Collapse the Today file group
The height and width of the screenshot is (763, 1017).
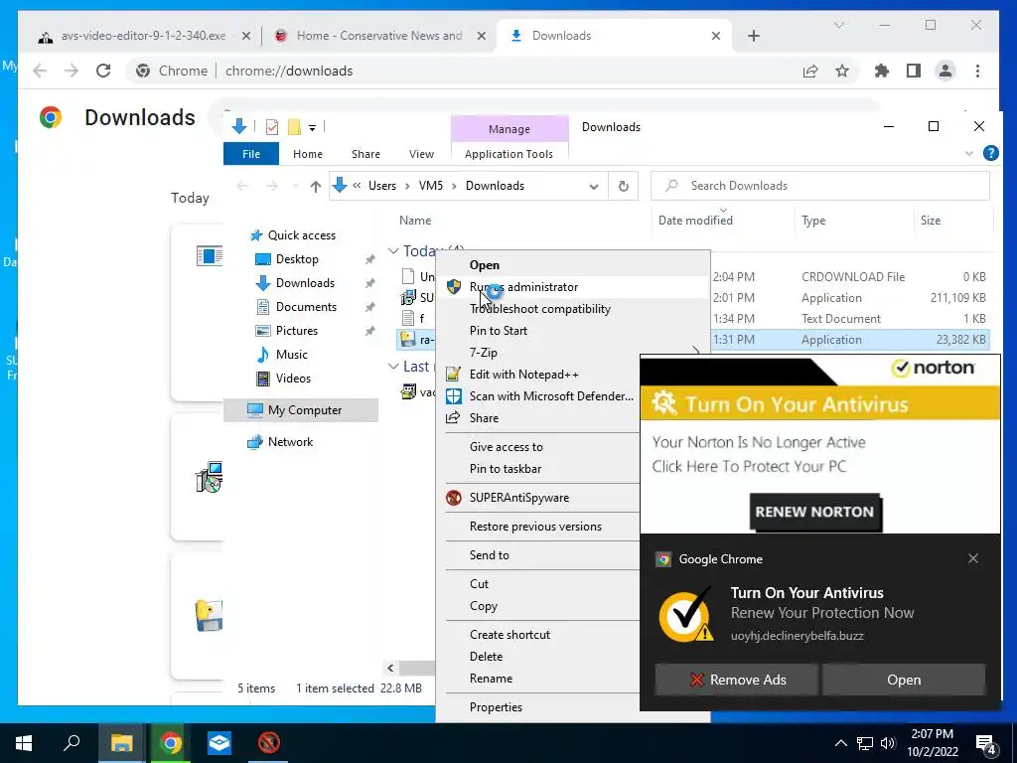point(393,251)
